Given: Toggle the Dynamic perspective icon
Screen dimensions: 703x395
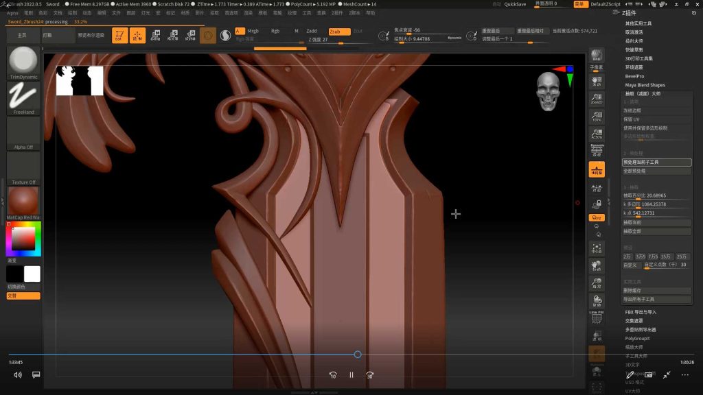Looking at the screenshot, I should click(597, 151).
